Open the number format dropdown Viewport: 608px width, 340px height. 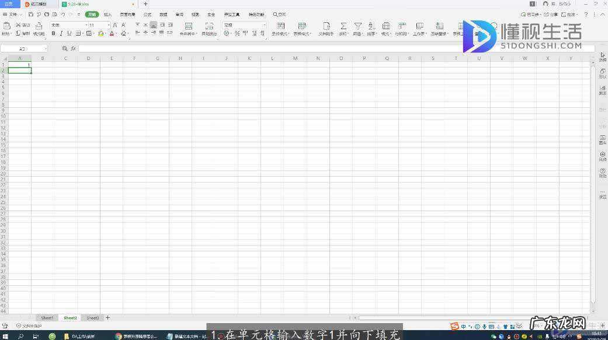click(x=265, y=25)
